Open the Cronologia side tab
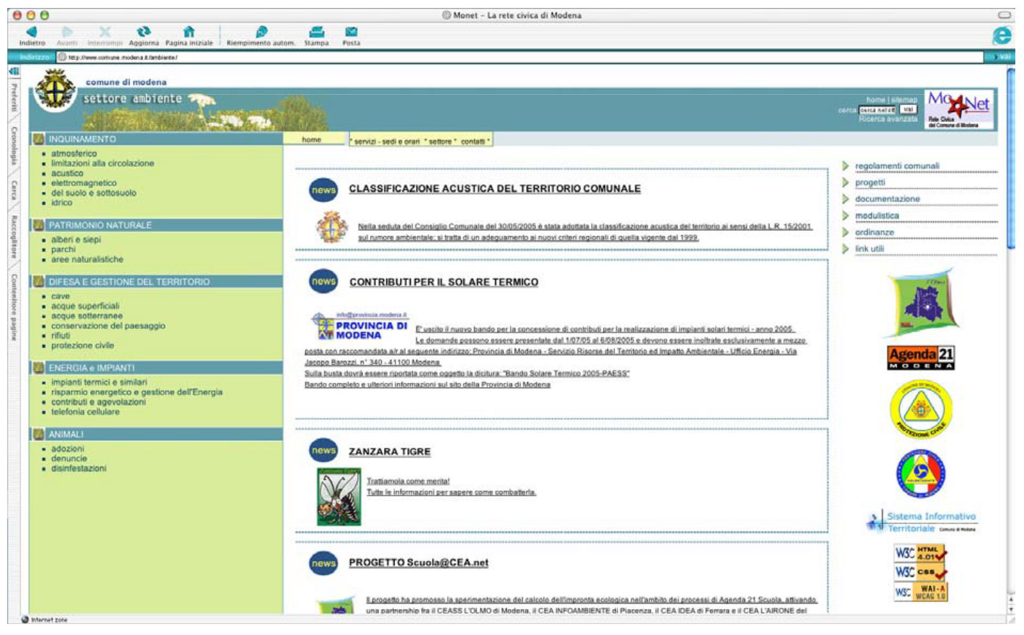The image size is (1024, 635). pos(13,146)
